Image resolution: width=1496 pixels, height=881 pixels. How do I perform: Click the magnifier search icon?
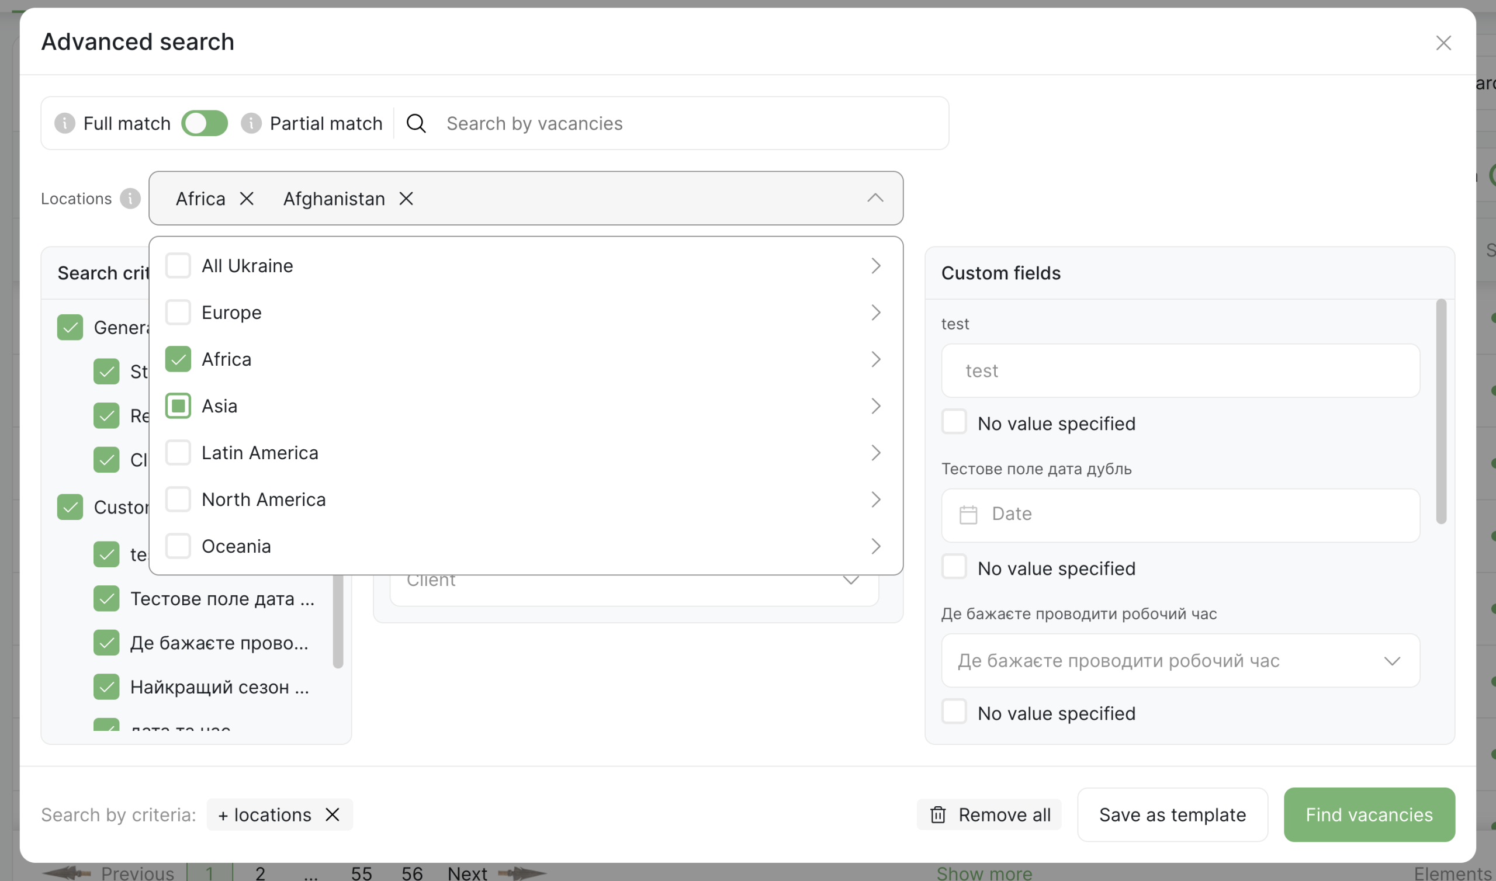pos(416,123)
